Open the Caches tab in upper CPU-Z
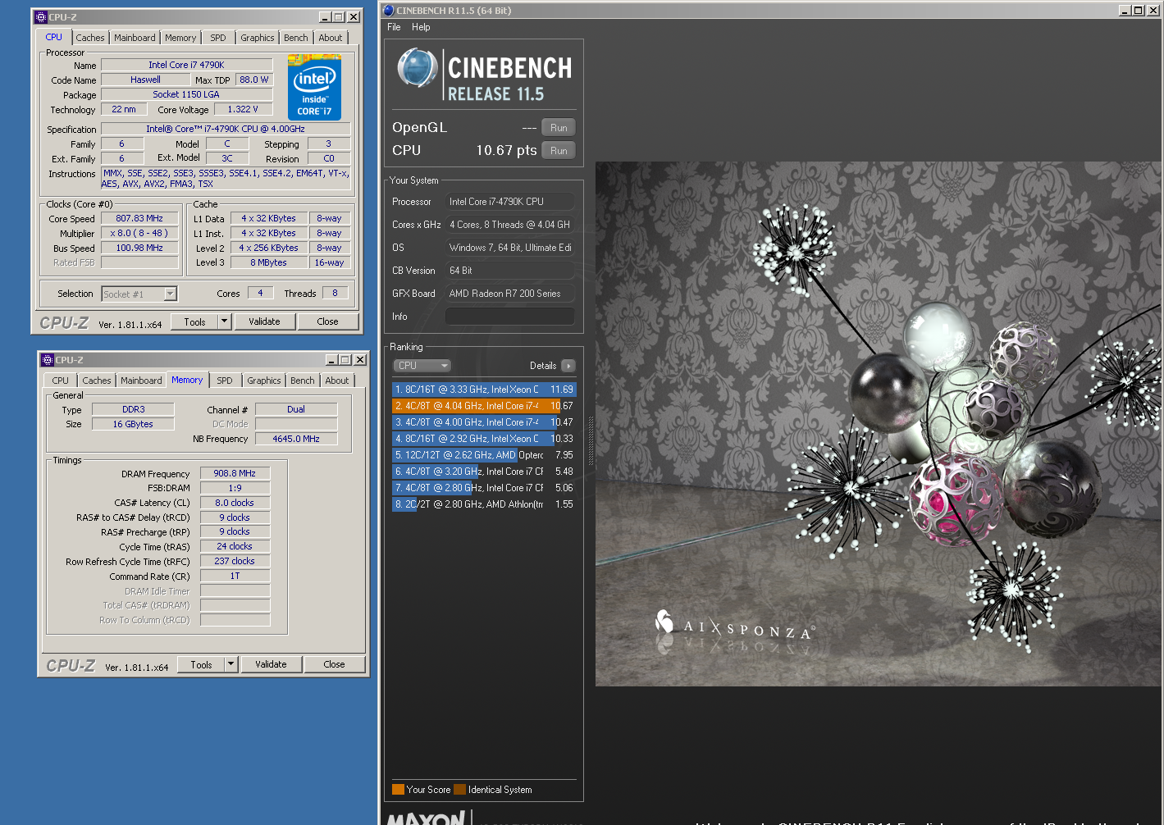 (90, 38)
